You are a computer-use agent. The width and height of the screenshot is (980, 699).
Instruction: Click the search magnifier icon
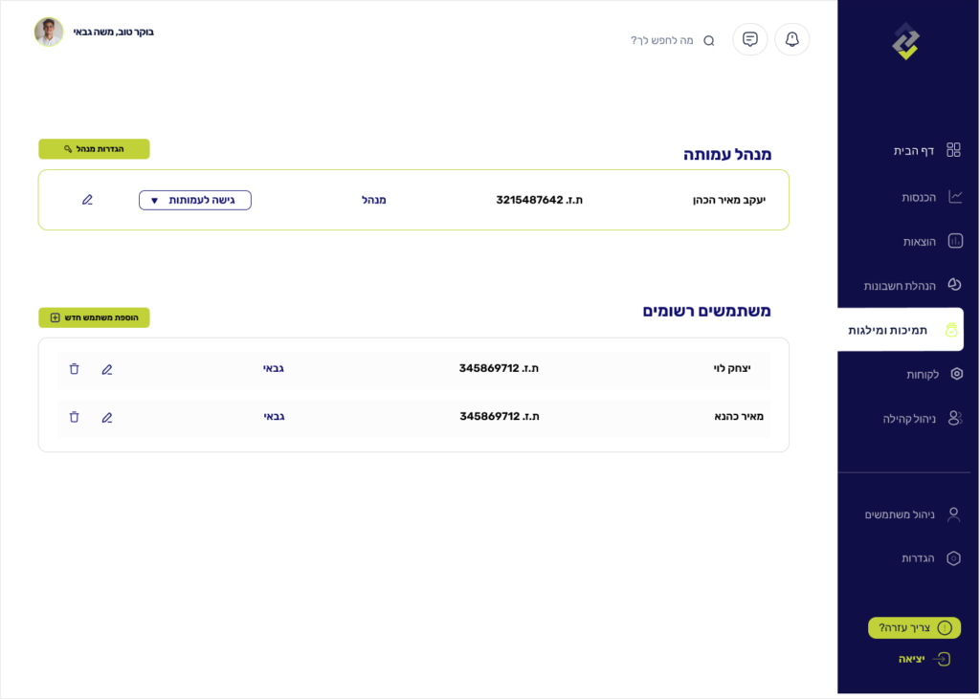click(x=708, y=41)
